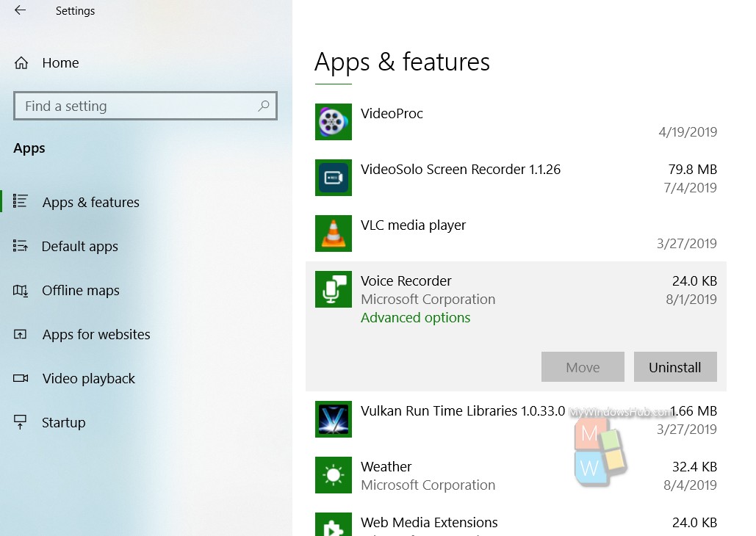Click the Vulkan Run Time Libraries icon
This screenshot has width=756, height=536.
(x=333, y=419)
